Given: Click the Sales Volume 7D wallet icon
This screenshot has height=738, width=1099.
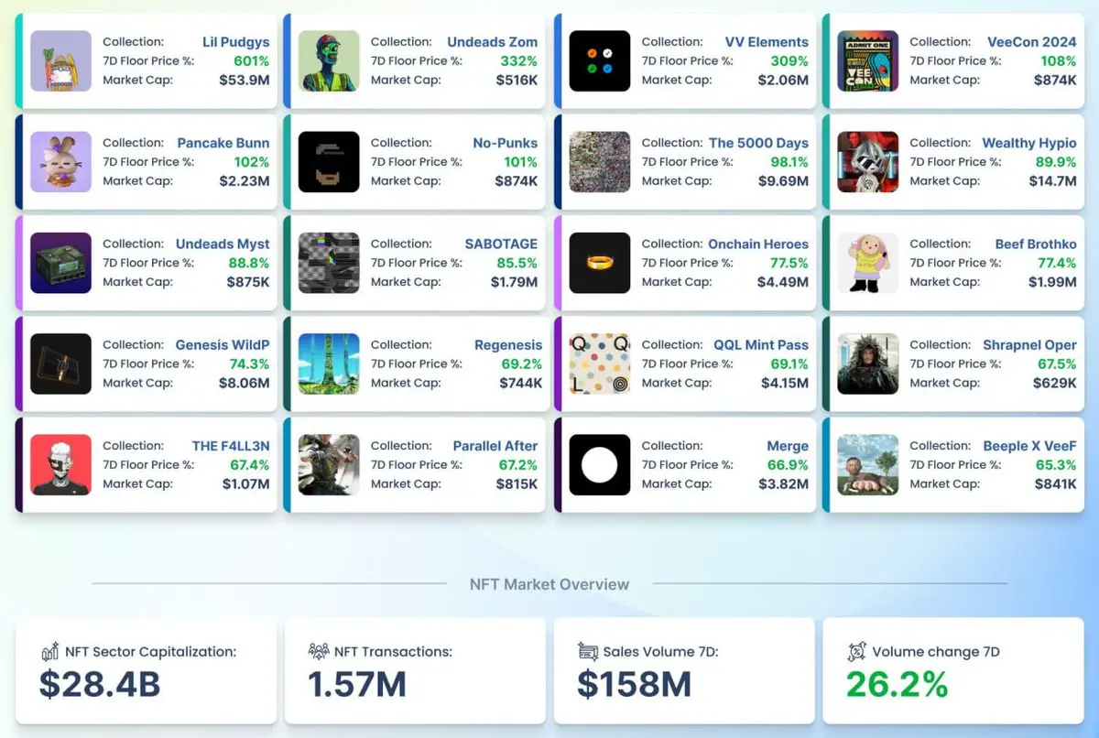Looking at the screenshot, I should point(588,652).
